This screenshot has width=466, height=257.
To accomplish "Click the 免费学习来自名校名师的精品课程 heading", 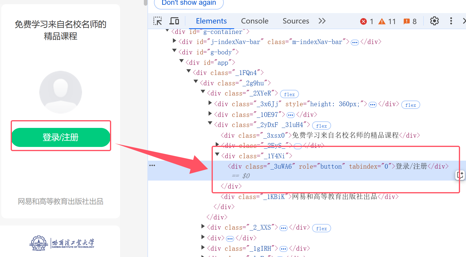I will tap(61, 30).
